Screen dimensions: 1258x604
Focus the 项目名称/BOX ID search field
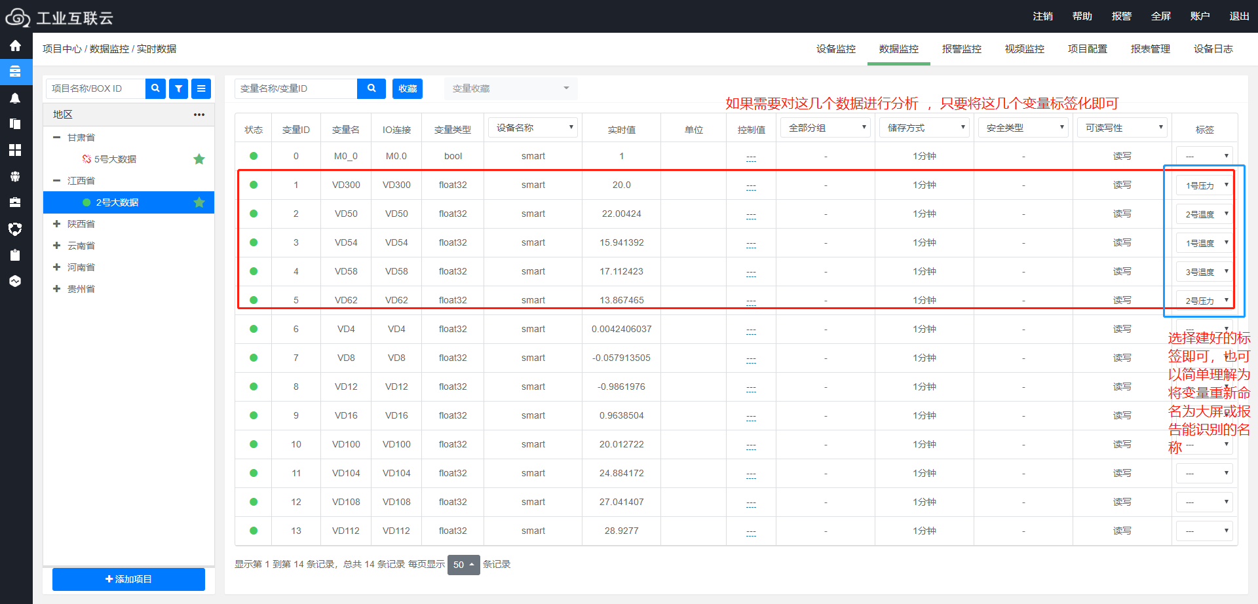pyautogui.click(x=96, y=88)
